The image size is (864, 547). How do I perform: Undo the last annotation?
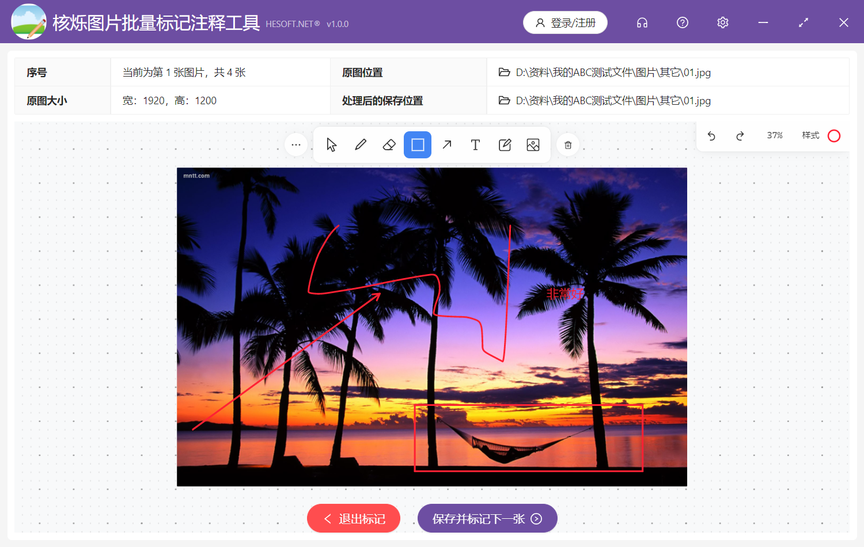click(712, 136)
